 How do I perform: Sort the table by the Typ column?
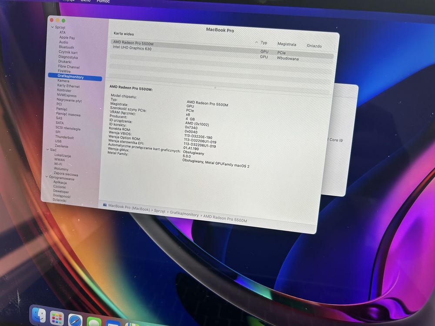264,43
